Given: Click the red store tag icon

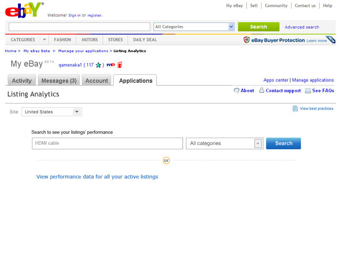Looking at the screenshot, I should click(119, 65).
